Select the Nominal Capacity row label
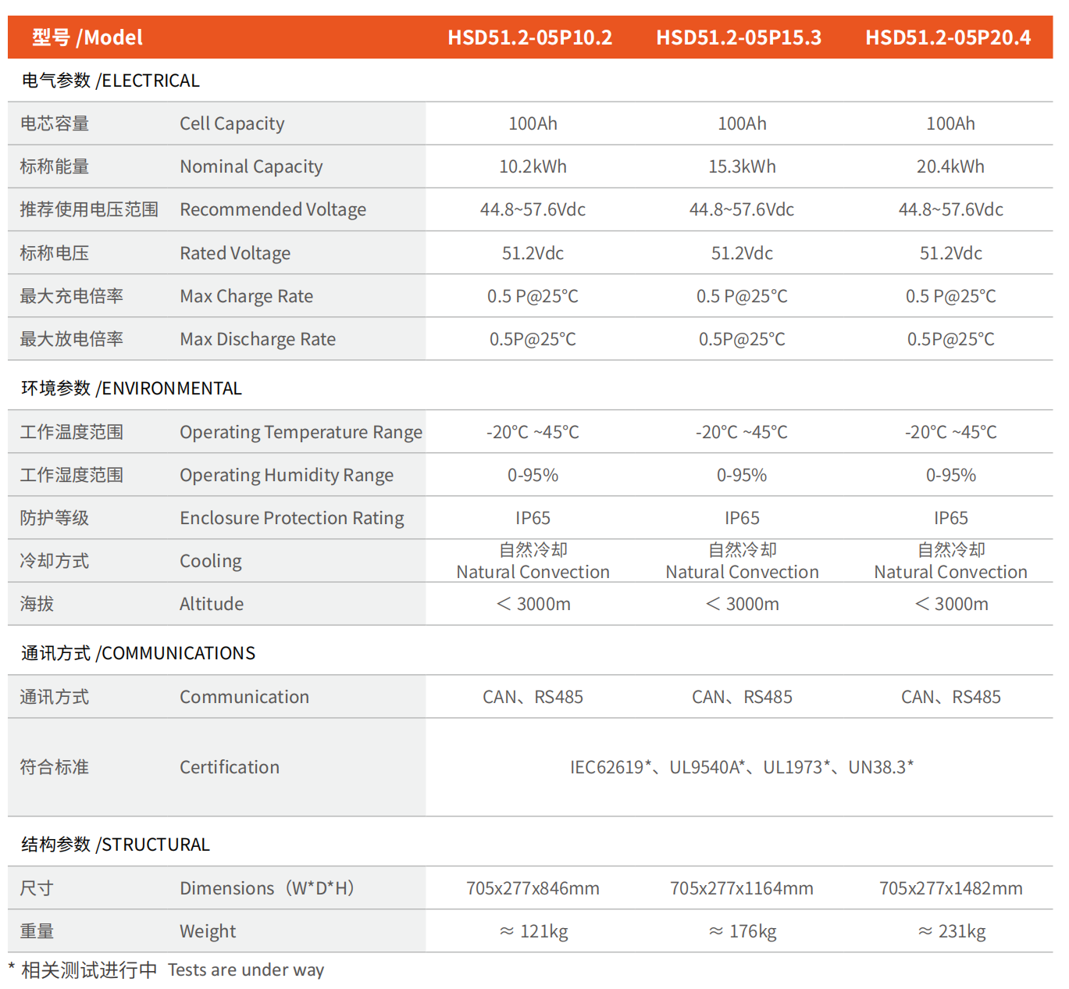Image resolution: width=1069 pixels, height=989 pixels. tap(251, 166)
